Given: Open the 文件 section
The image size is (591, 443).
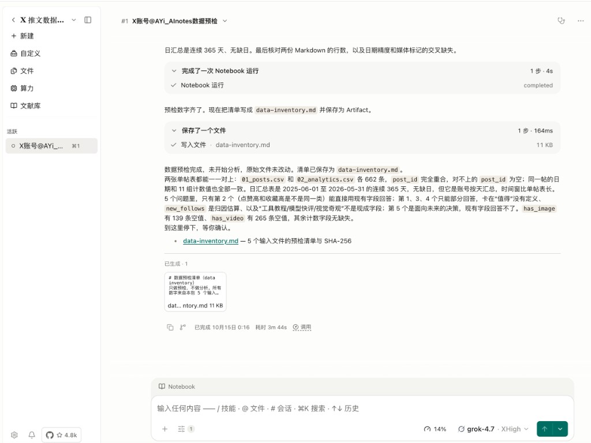Looking at the screenshot, I should click(23, 71).
